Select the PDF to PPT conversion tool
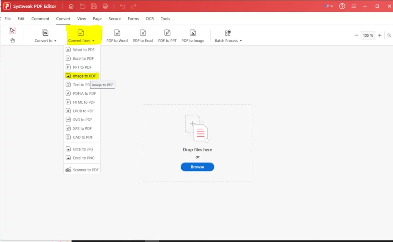Screen dimensions: 393x242 167,35
